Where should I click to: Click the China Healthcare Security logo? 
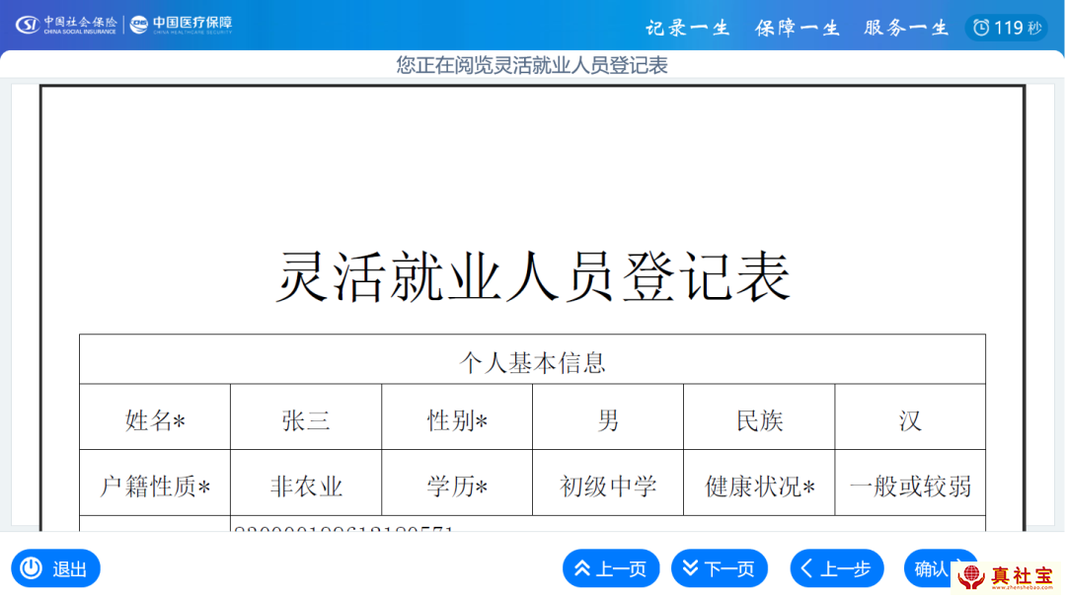click(x=182, y=25)
